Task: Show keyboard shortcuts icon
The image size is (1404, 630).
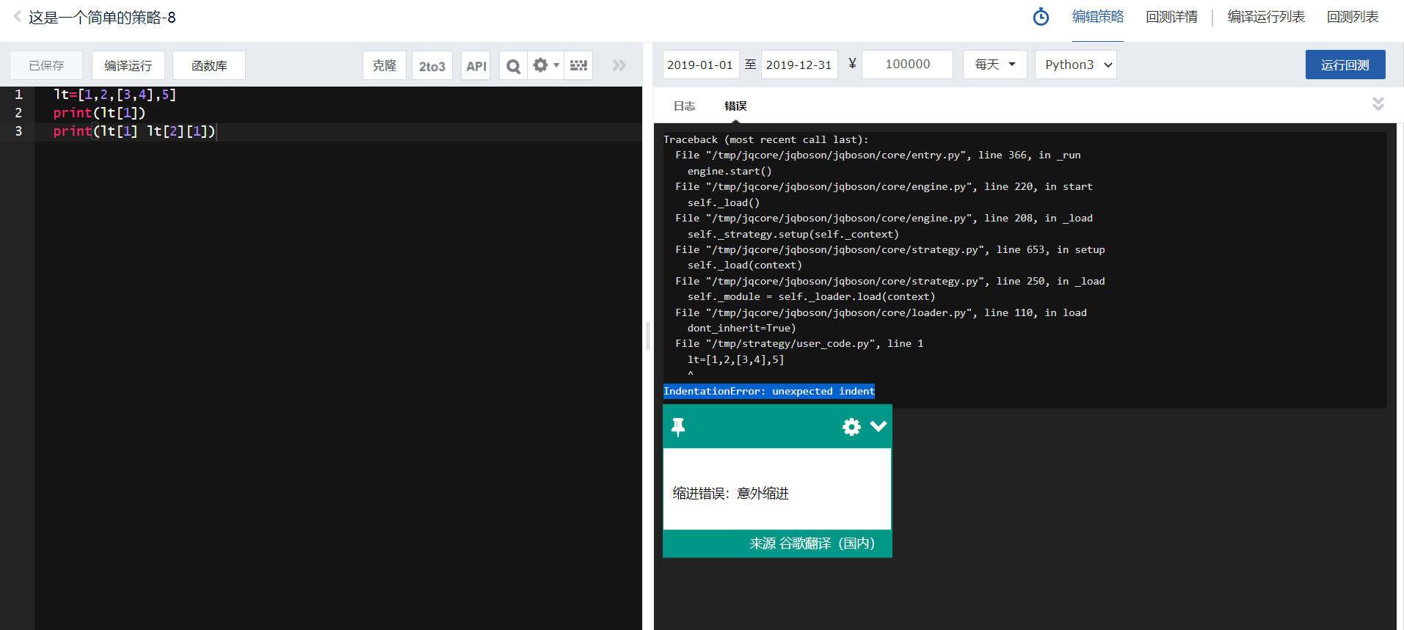Action: pos(578,65)
